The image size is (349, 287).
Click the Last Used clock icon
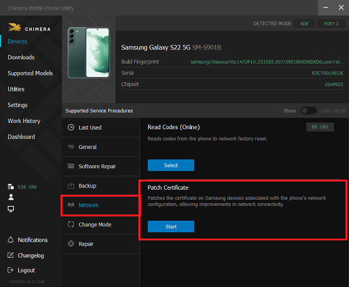(x=71, y=127)
